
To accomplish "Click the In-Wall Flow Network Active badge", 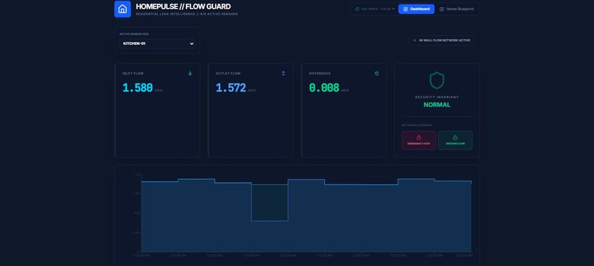I will coord(441,41).
